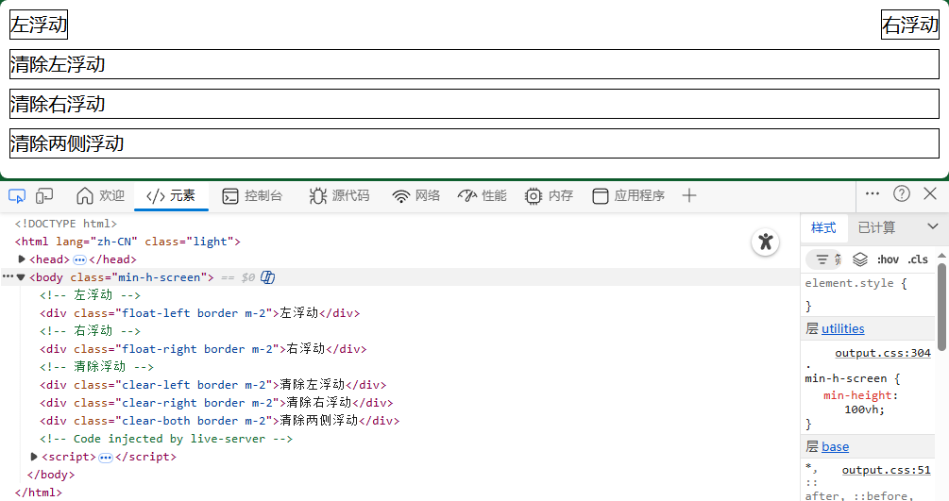
Task: Click the plus icon for more tools
Action: point(688,195)
